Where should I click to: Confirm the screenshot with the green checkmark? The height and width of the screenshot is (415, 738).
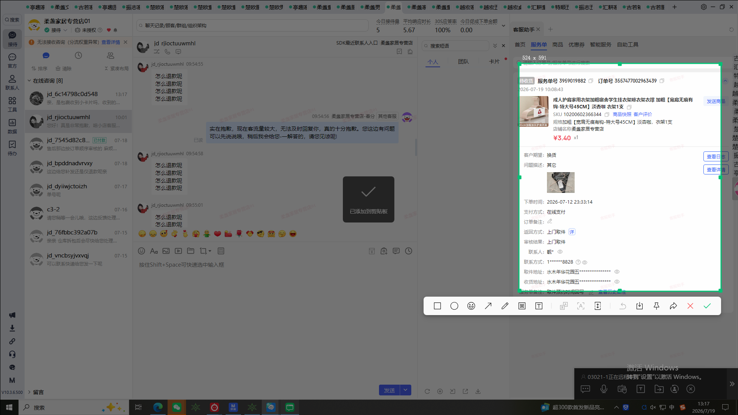pos(707,306)
